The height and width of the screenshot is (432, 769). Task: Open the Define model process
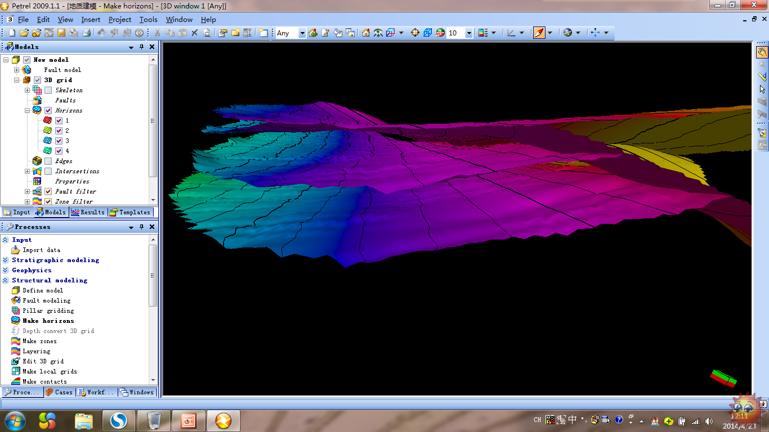[x=43, y=290]
